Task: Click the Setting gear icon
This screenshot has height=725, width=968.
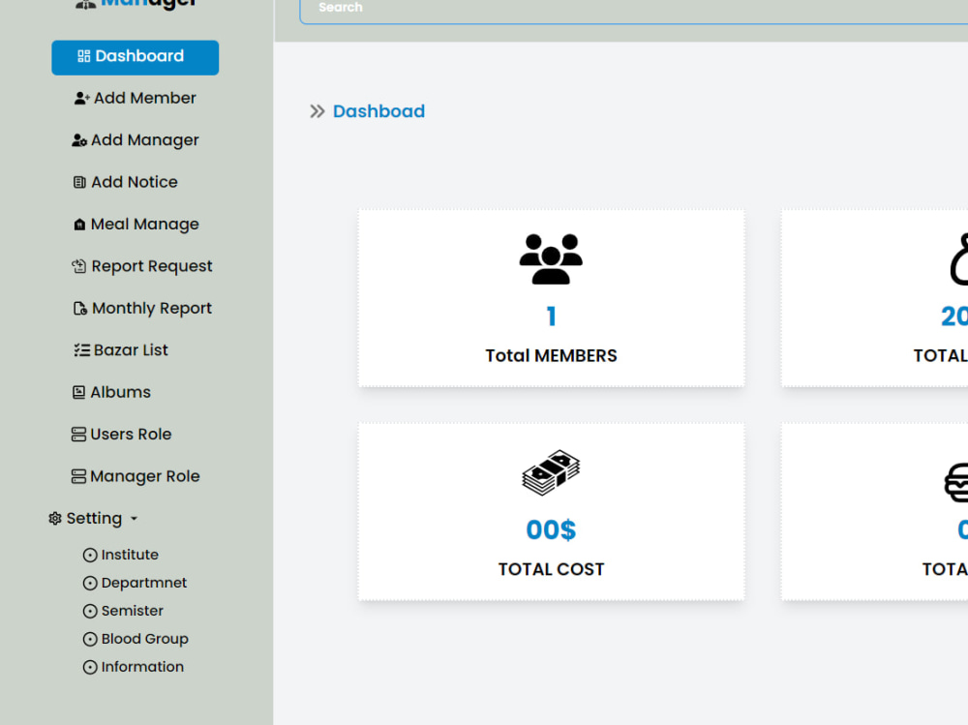Action: [x=55, y=518]
